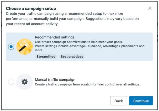This screenshot has height=111, width=159.
Task: Click the Streamlined tag
Action: [x=46, y=56]
